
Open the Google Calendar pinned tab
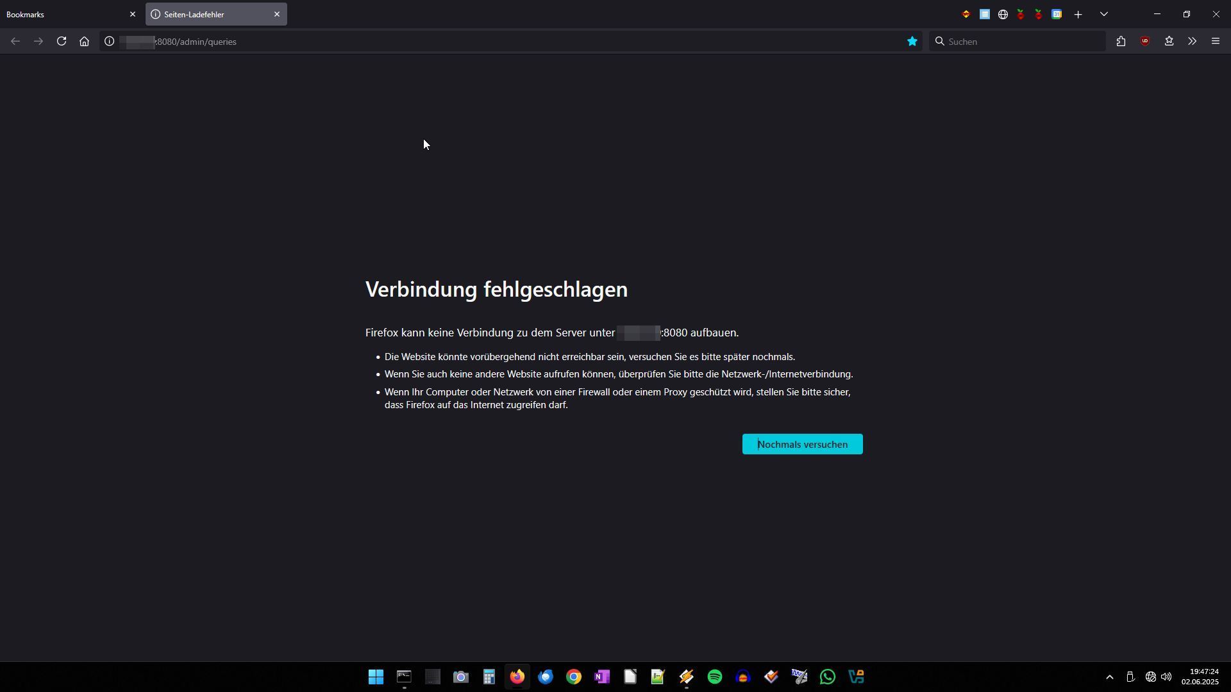pyautogui.click(x=1057, y=14)
